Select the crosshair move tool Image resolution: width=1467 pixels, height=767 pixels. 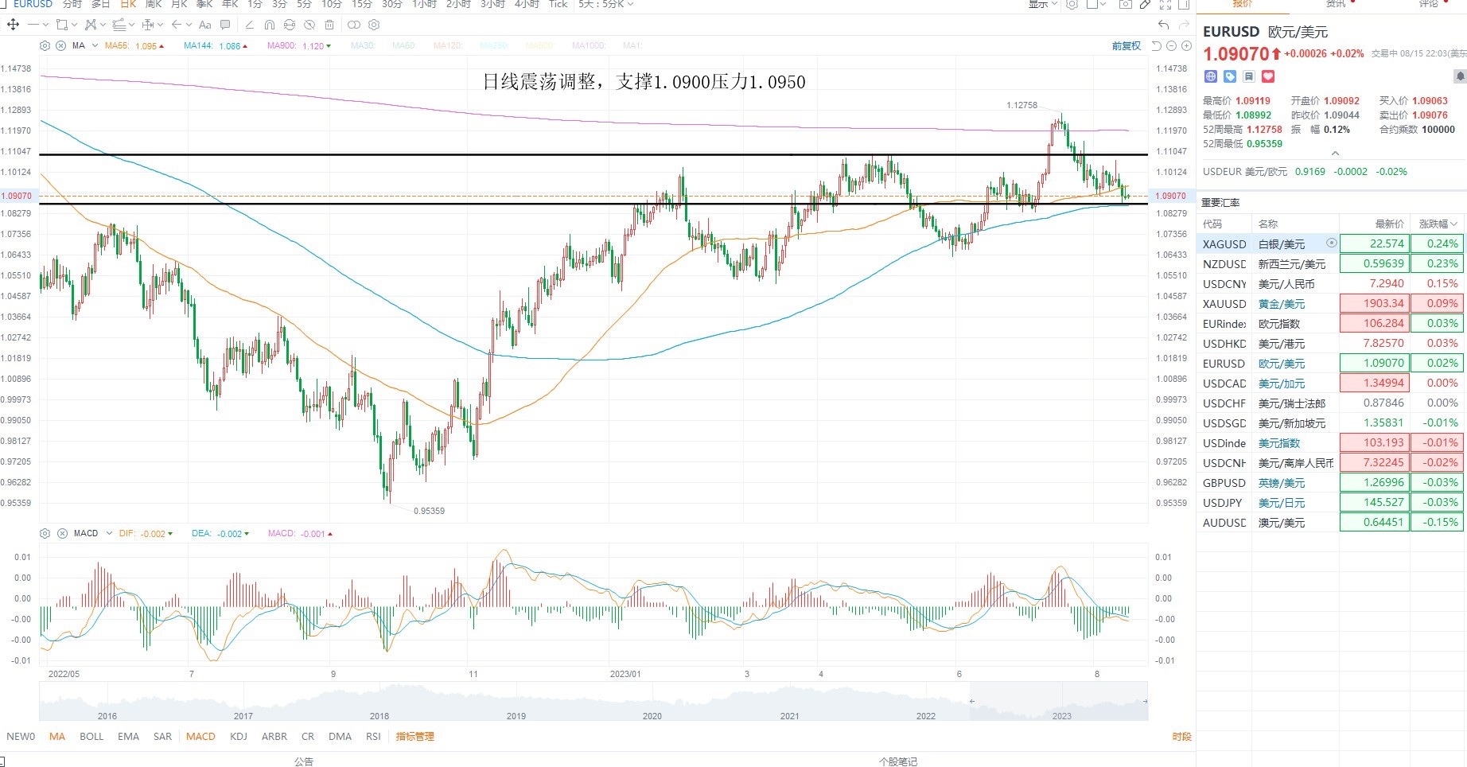(13, 25)
